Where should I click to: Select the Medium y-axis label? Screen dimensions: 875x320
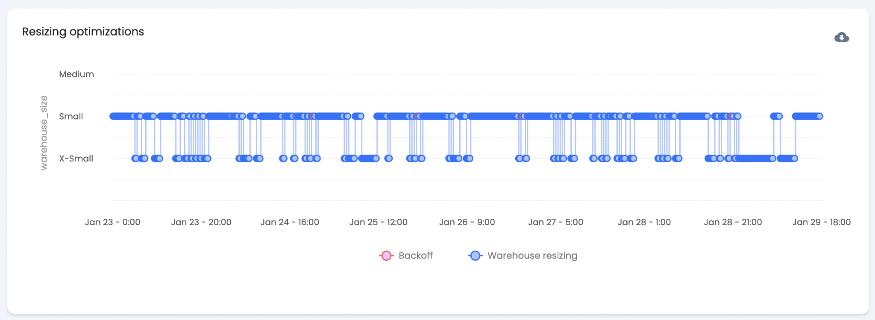coord(76,74)
